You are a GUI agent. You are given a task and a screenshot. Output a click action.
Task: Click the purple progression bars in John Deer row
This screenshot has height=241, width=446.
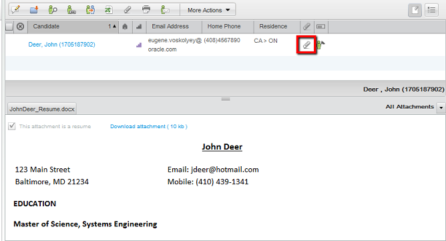[x=139, y=45]
